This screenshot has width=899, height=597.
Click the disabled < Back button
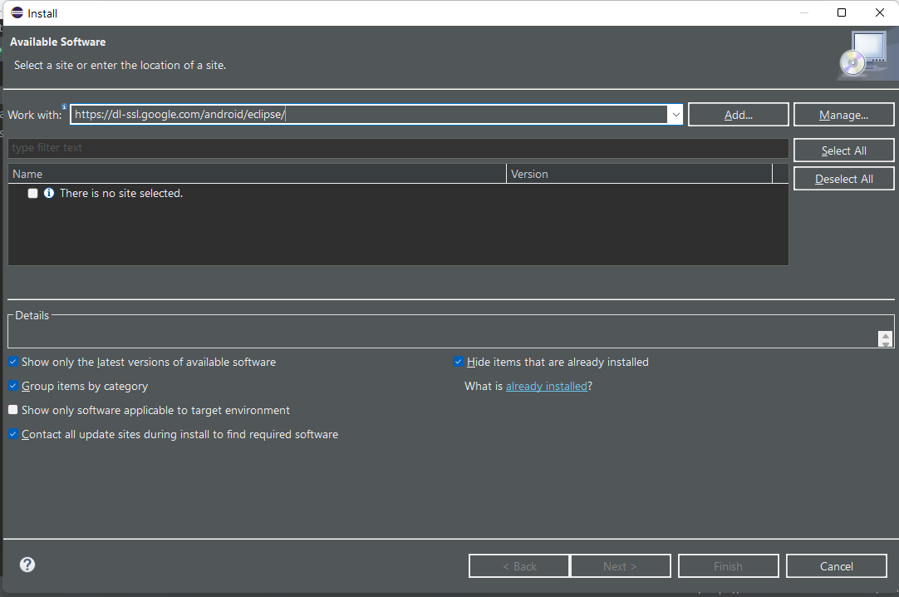pos(519,566)
